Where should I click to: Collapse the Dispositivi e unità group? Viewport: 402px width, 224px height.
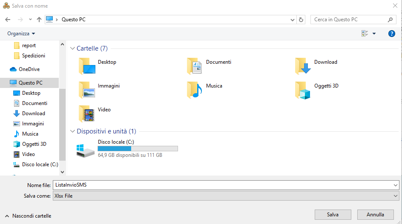click(72, 131)
